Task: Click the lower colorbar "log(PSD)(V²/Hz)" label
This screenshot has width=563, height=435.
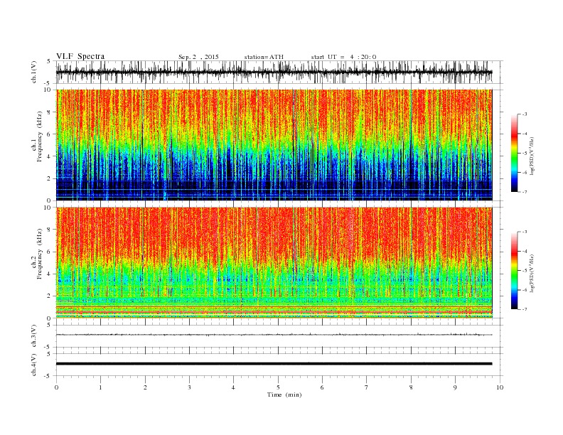Action: click(532, 273)
